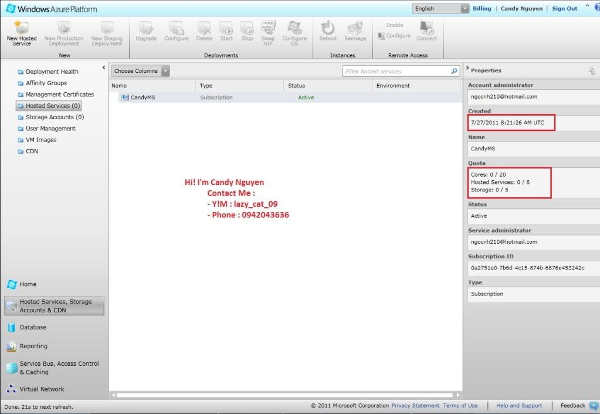Open Deployment Health in the tree
This screenshot has width=600, height=414.
[x=48, y=72]
